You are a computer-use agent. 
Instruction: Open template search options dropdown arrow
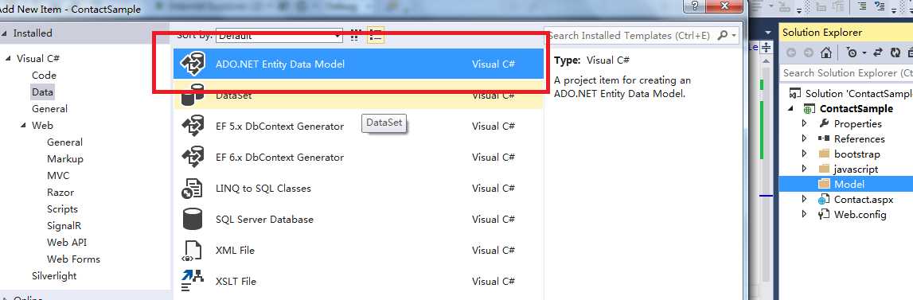(734, 36)
